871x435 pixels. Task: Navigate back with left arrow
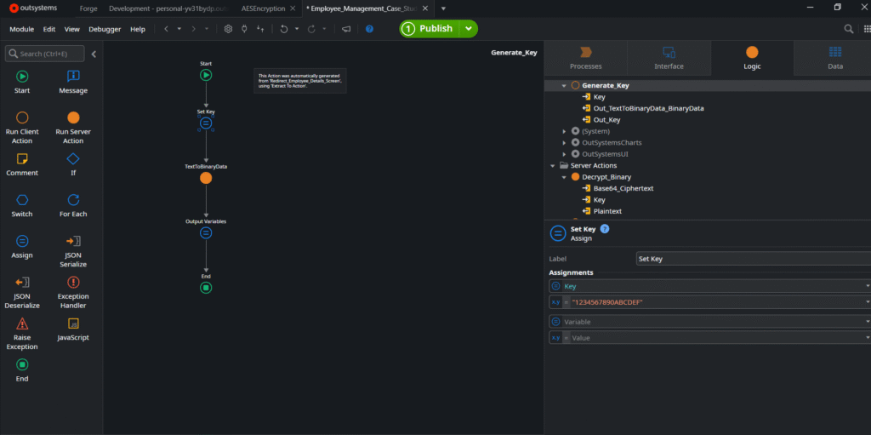point(166,29)
